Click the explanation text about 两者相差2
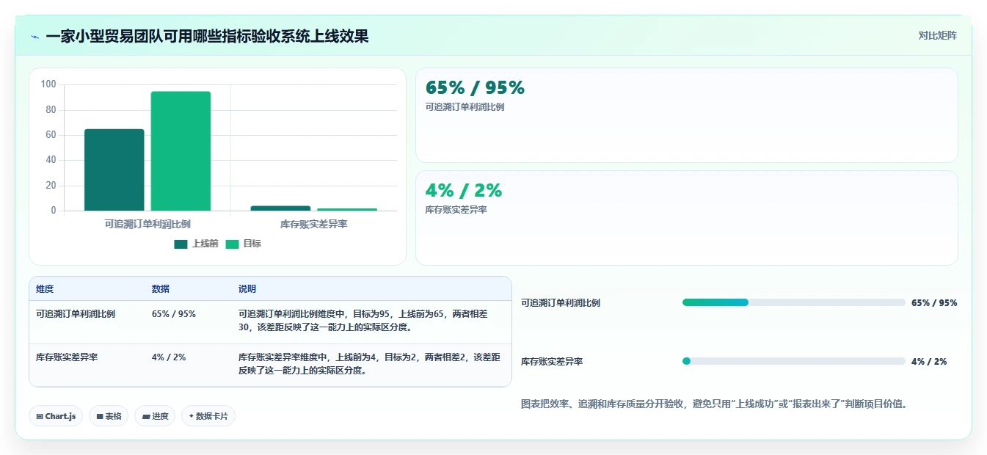The height and width of the screenshot is (455, 987). [368, 364]
